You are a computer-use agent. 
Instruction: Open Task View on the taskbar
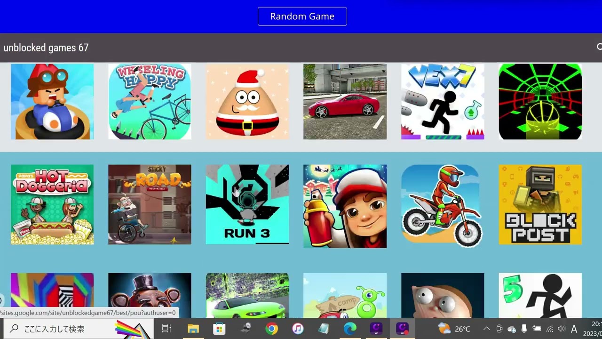click(x=166, y=329)
